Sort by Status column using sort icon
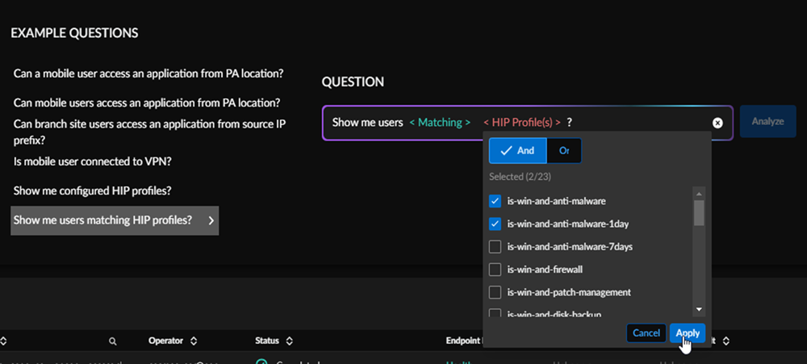The height and width of the screenshot is (364, 807). click(289, 342)
